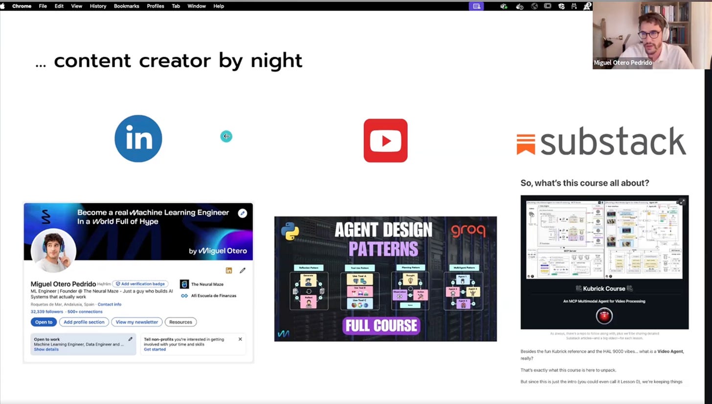Click the Afi Escuela infinity logo icon

184,296
